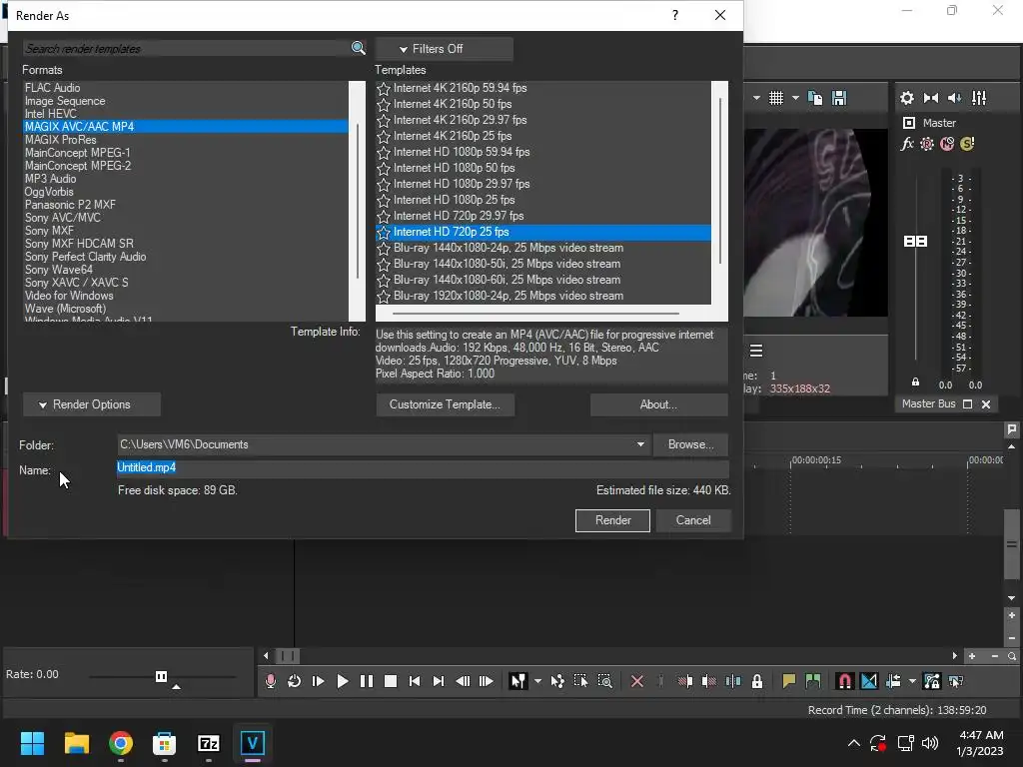The image size is (1023, 767).
Task: Click the Browse button
Action: pyautogui.click(x=690, y=444)
